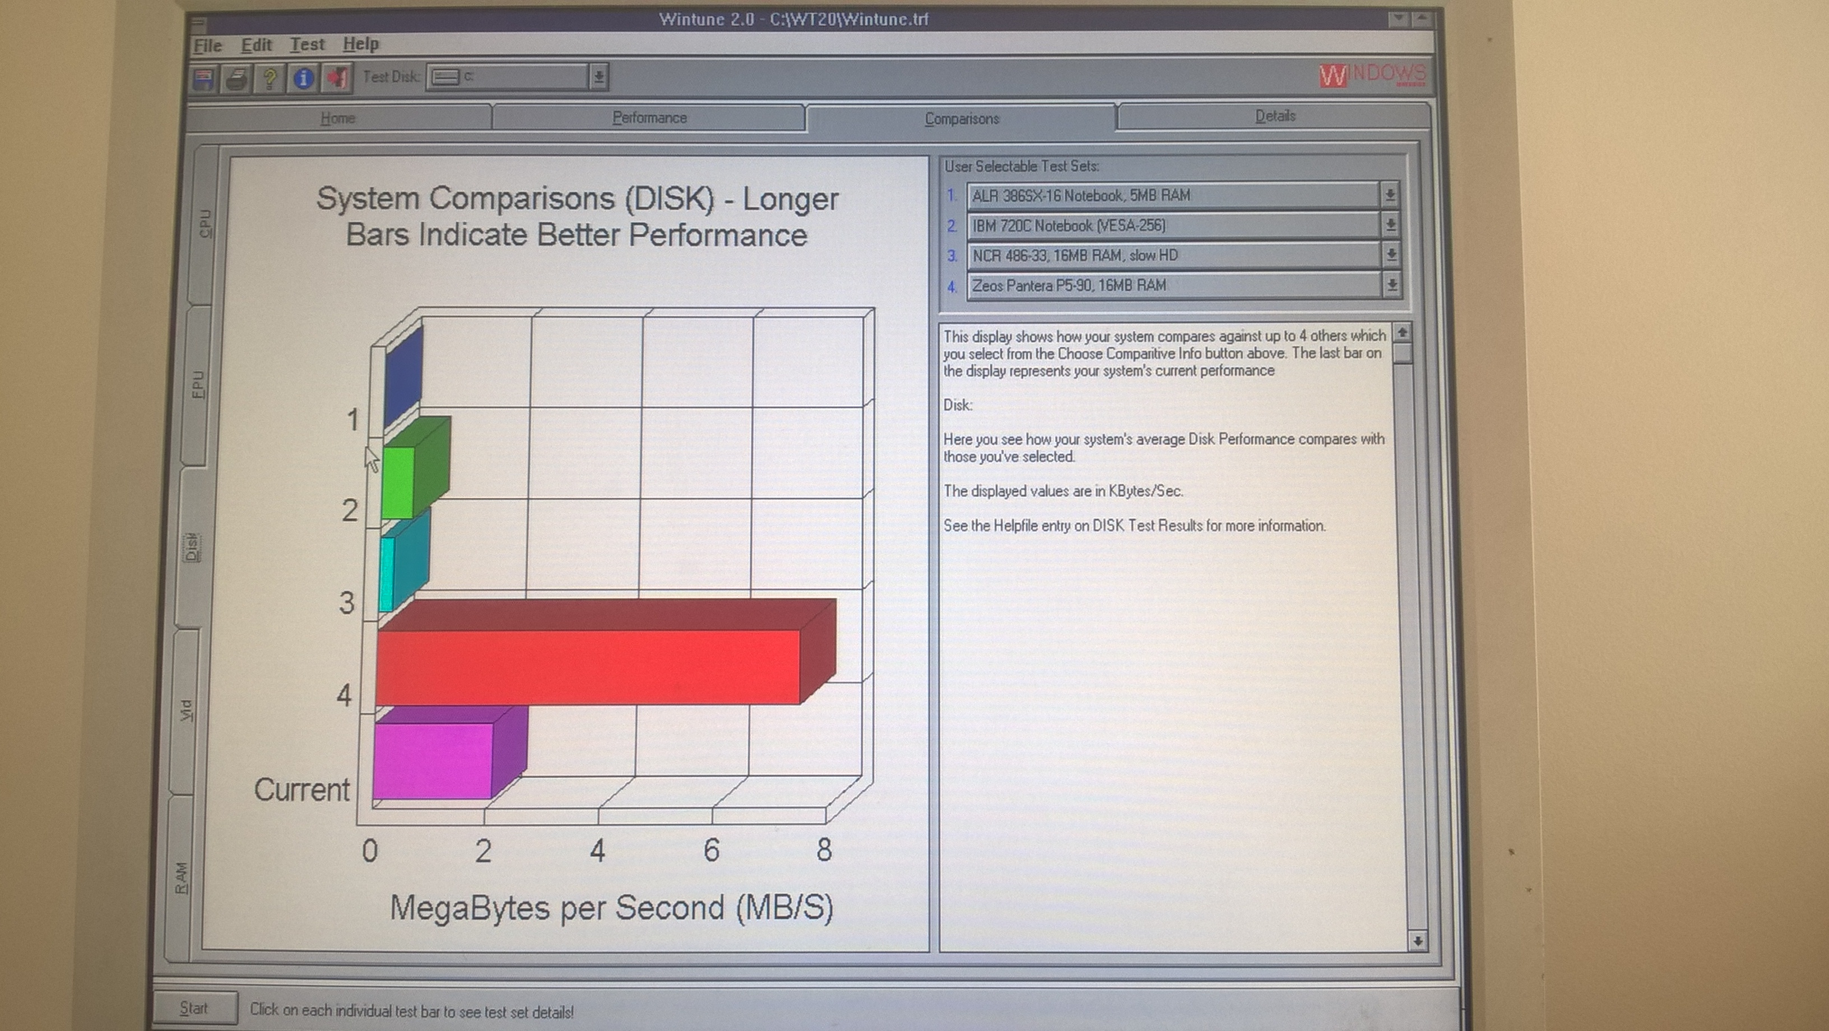Screen dimensions: 1829x1031
Task: Select the Comparisons tab
Action: pos(962,119)
